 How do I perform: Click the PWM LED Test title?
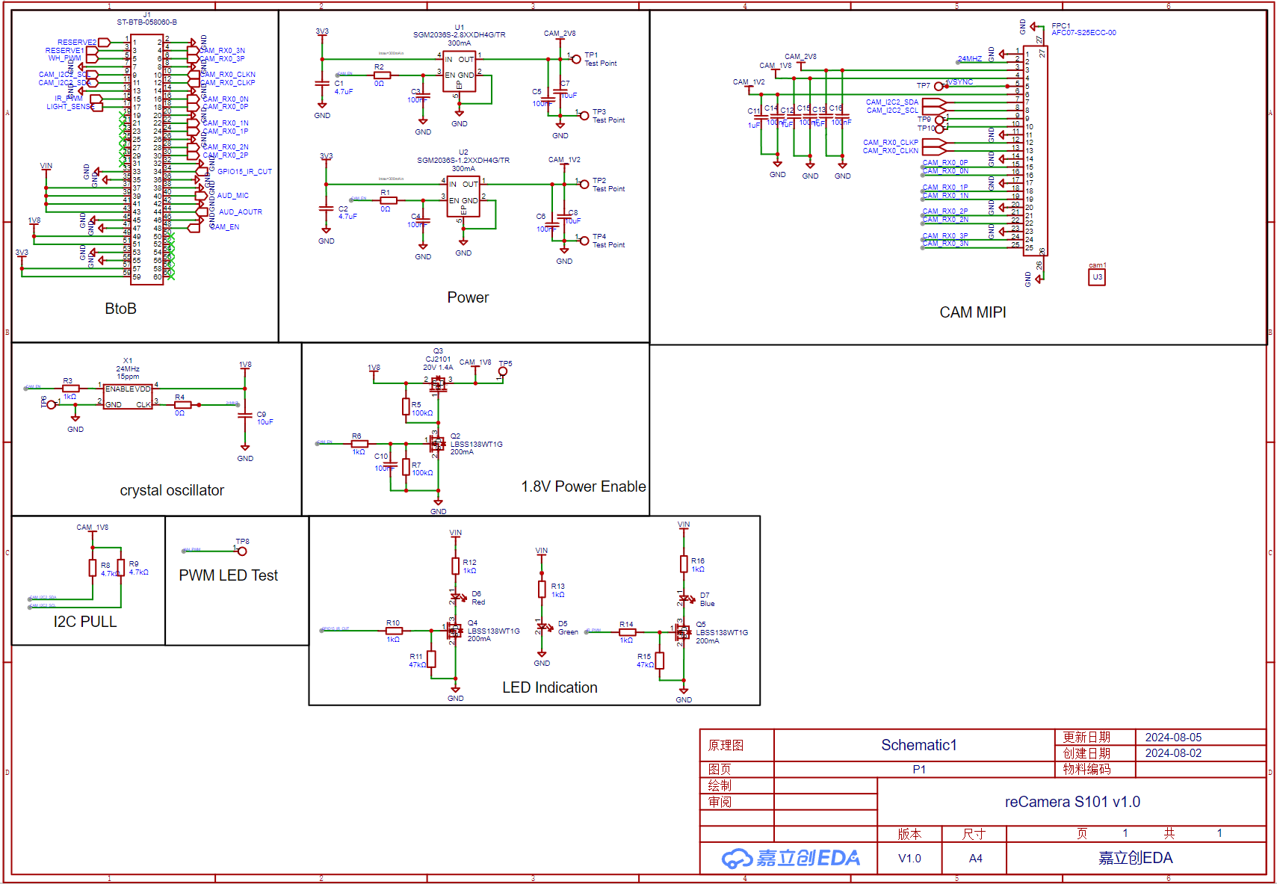[x=229, y=575]
